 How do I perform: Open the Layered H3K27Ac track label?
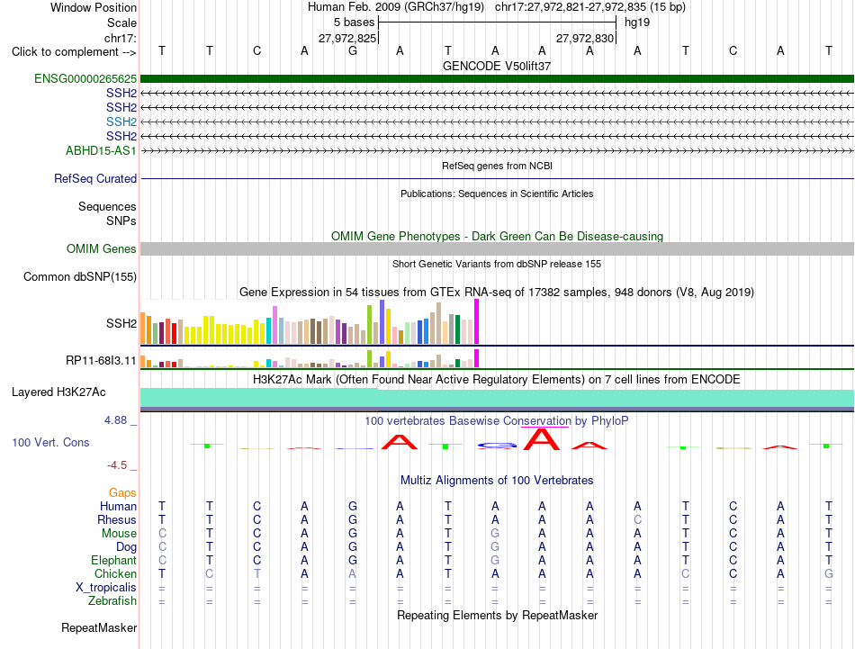tap(58, 392)
